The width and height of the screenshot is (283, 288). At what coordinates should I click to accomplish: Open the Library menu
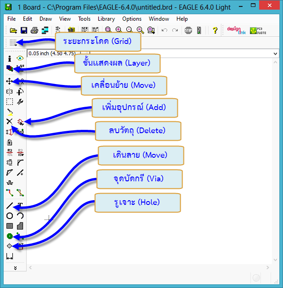pyautogui.click(x=106, y=19)
